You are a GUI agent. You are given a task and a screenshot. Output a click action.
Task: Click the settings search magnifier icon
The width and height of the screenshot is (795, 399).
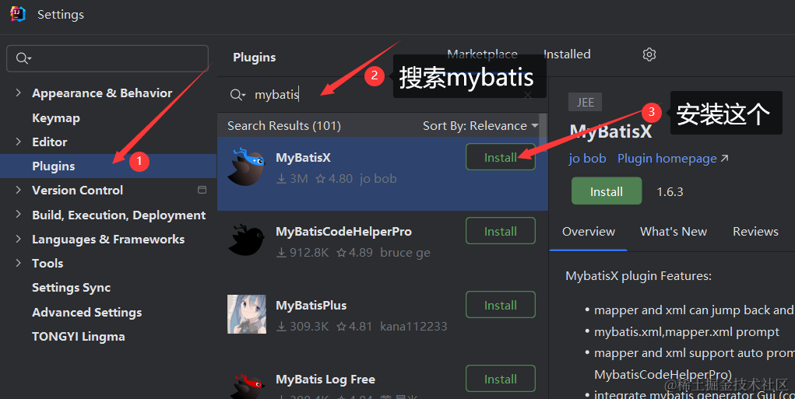23,58
